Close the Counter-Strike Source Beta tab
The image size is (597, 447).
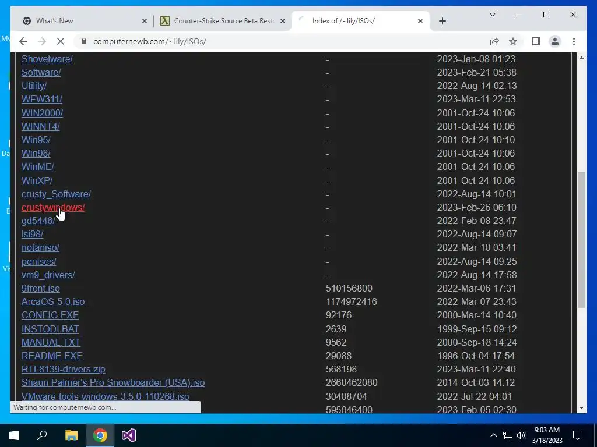coord(283,21)
